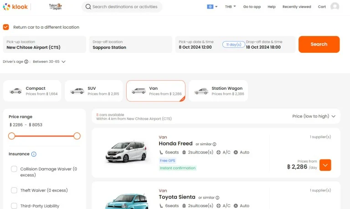
Task: Open the language selector dropdown arrow
Action: (x=216, y=7)
